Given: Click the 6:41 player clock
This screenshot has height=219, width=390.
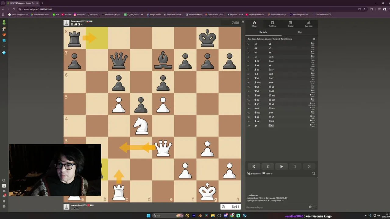Looking at the screenshot, I should [231, 207].
